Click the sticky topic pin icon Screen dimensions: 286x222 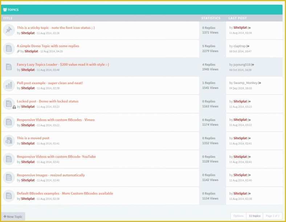[x=9, y=30]
